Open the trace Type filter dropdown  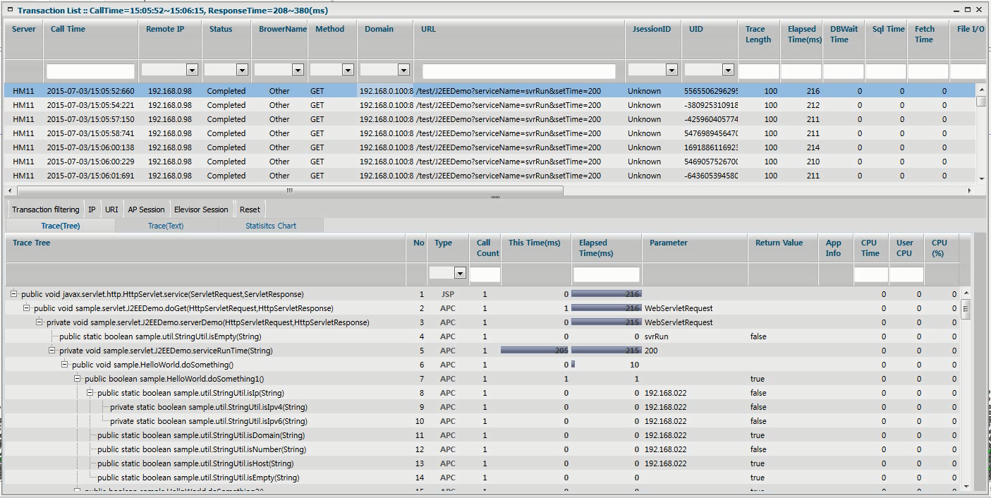(460, 273)
